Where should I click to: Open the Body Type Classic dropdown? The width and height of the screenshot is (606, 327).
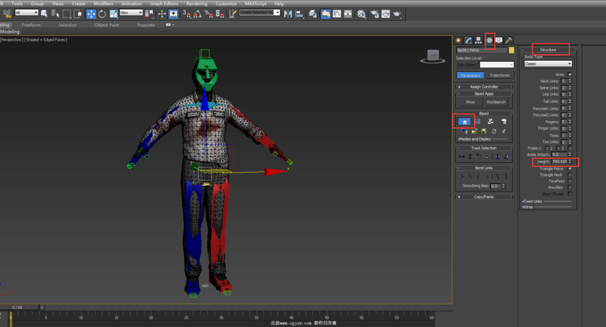coord(548,64)
